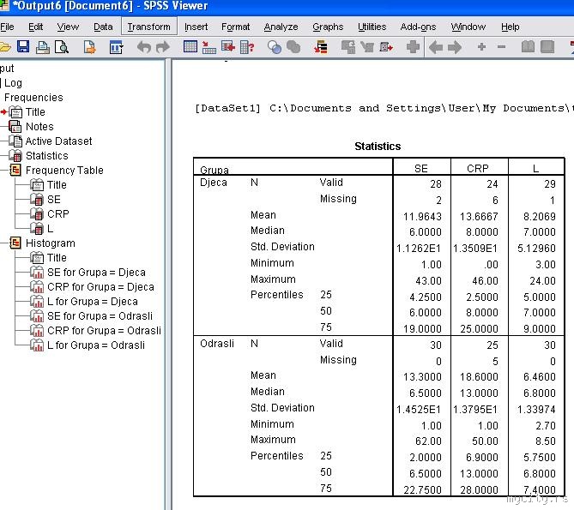Select L for Grupa = Djeca chart
Screen dimensions: 574x510
[x=93, y=302]
